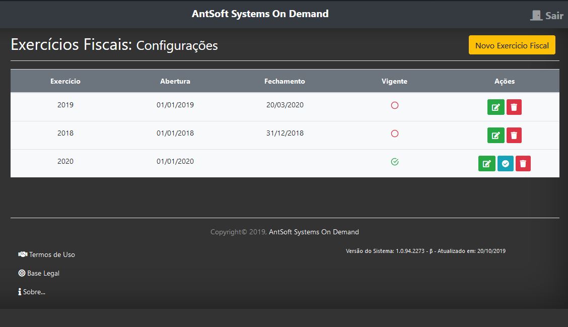Open edit for exercise 2020
This screenshot has height=327, width=568.
486,164
